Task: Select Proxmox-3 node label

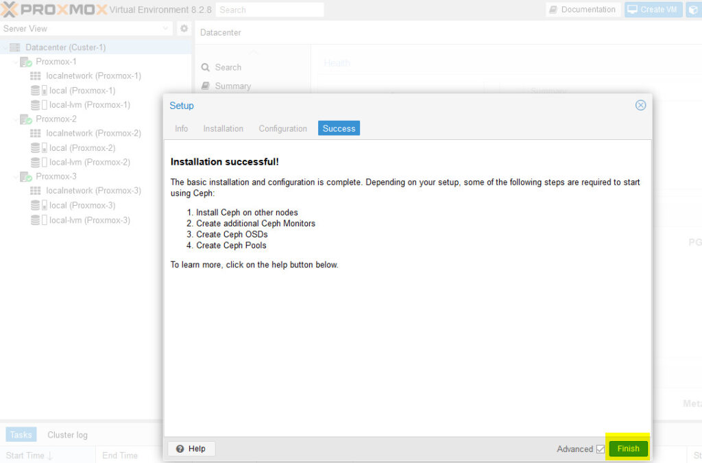Action: [x=56, y=176]
